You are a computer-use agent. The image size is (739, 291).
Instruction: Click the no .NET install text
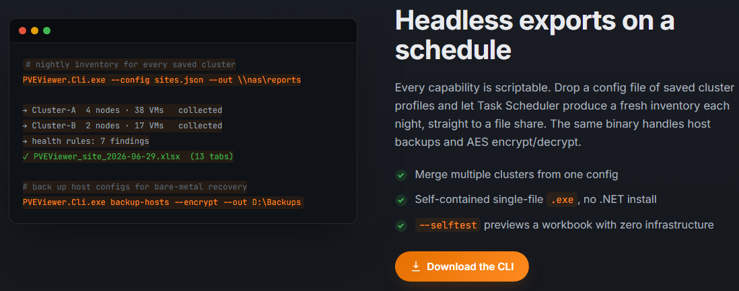[x=620, y=200]
